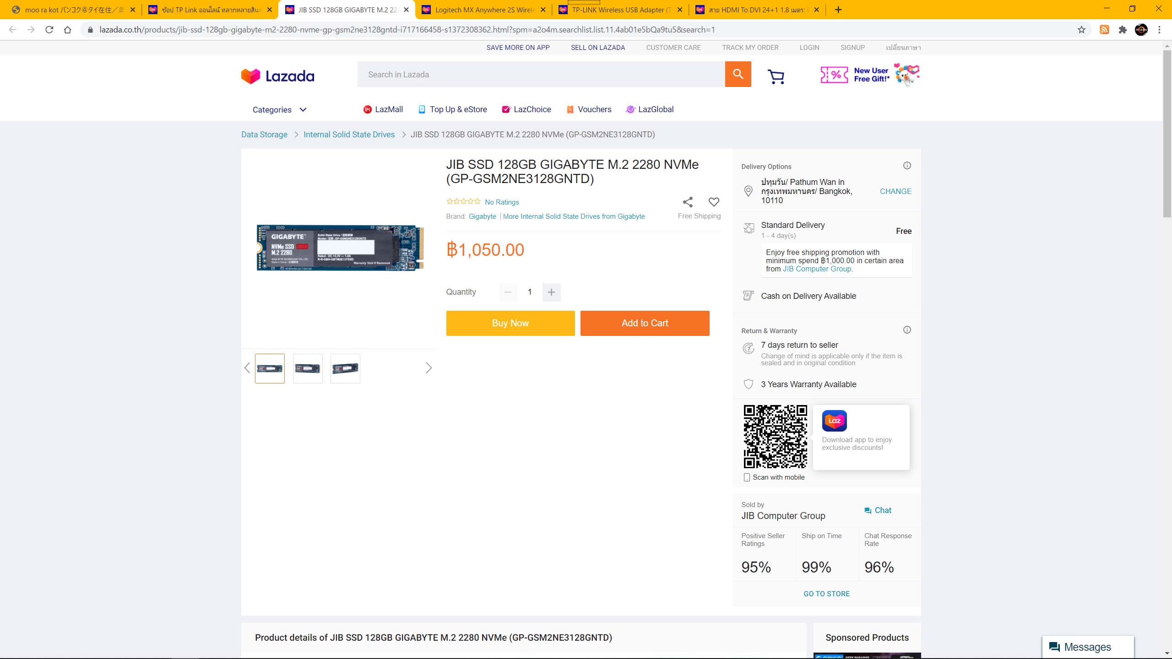Image resolution: width=1172 pixels, height=659 pixels.
Task: Open the browser extensions puzzle icon
Action: [x=1123, y=30]
